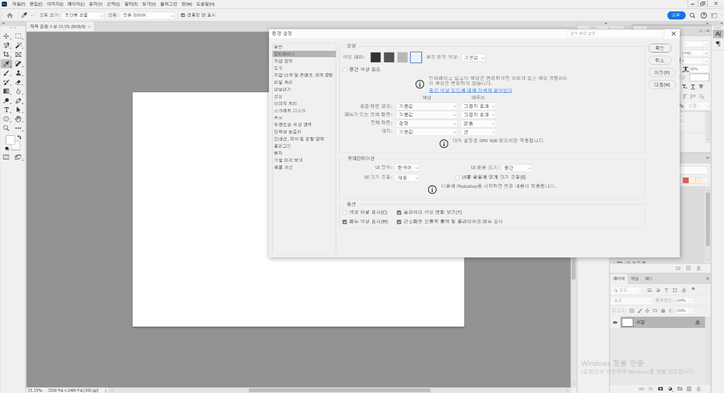The image size is (724, 393).
Task: Select 성능 preferences category
Action: [x=304, y=96]
